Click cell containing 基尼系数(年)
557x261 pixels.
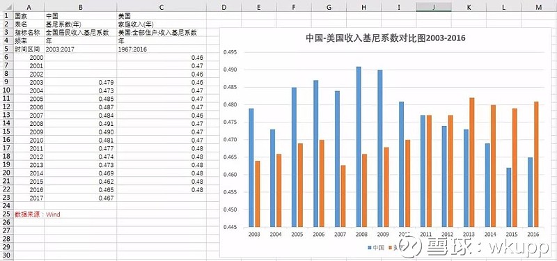[81, 24]
